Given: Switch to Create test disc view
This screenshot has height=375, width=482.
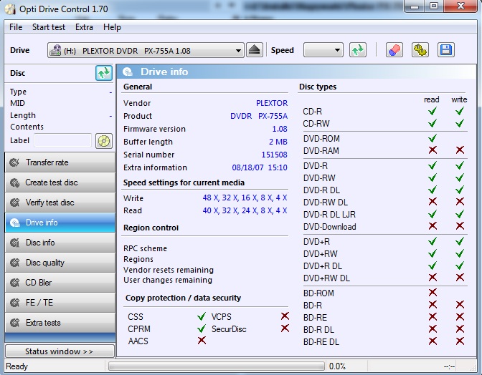Looking at the screenshot, I should [60, 182].
